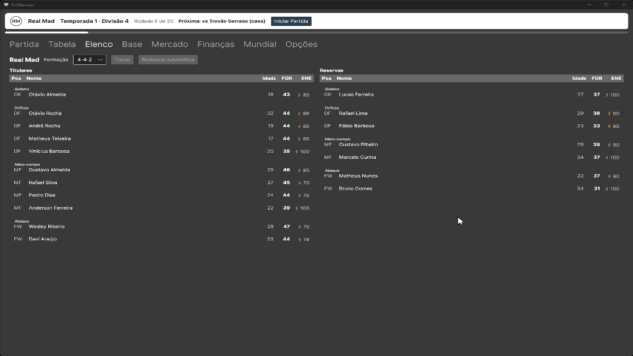Click the Real Mad name in header

pyautogui.click(x=41, y=21)
